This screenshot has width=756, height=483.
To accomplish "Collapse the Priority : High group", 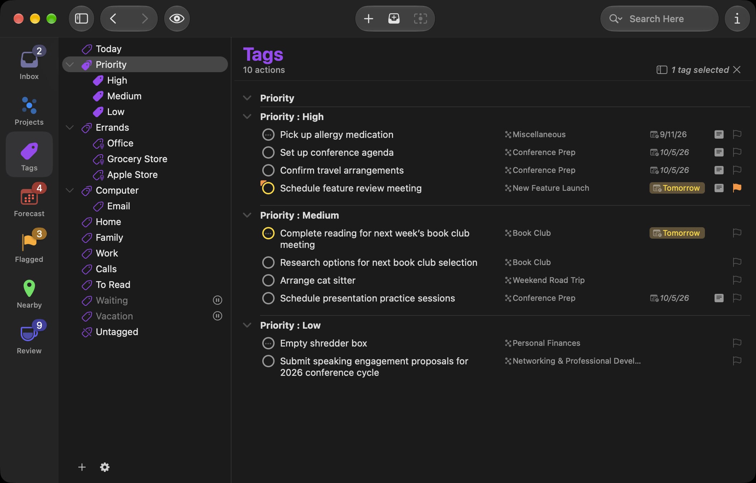I will 247,116.
